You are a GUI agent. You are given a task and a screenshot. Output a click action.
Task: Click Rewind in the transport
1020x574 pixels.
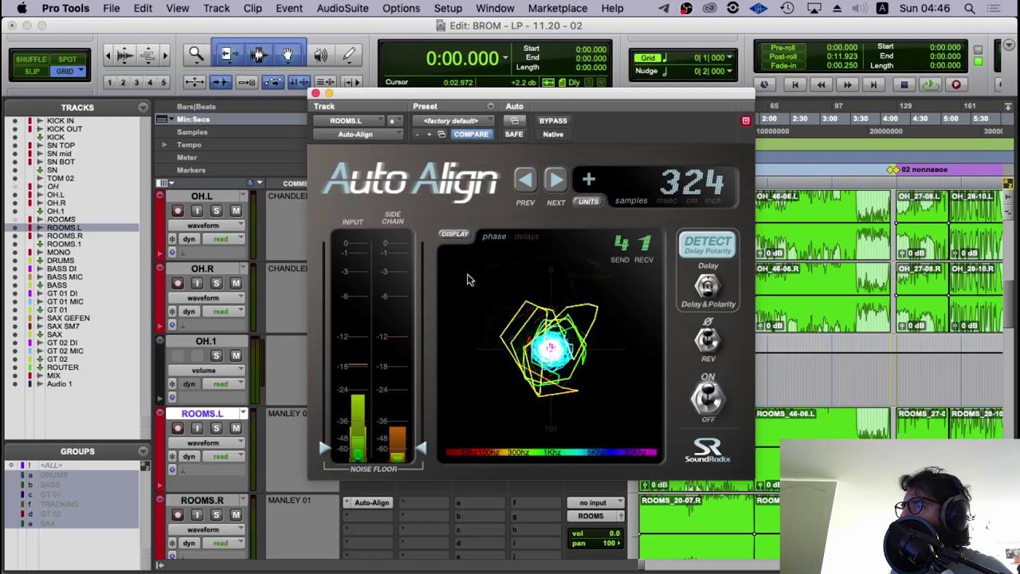821,85
